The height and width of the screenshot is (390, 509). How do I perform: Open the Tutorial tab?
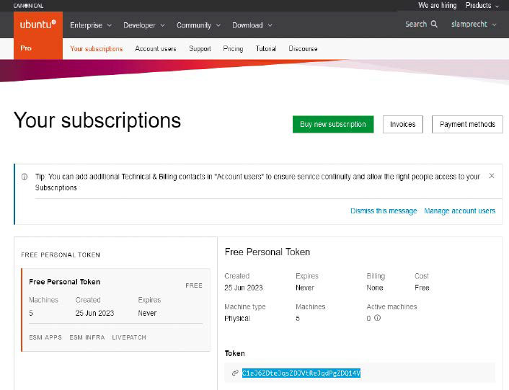click(266, 49)
